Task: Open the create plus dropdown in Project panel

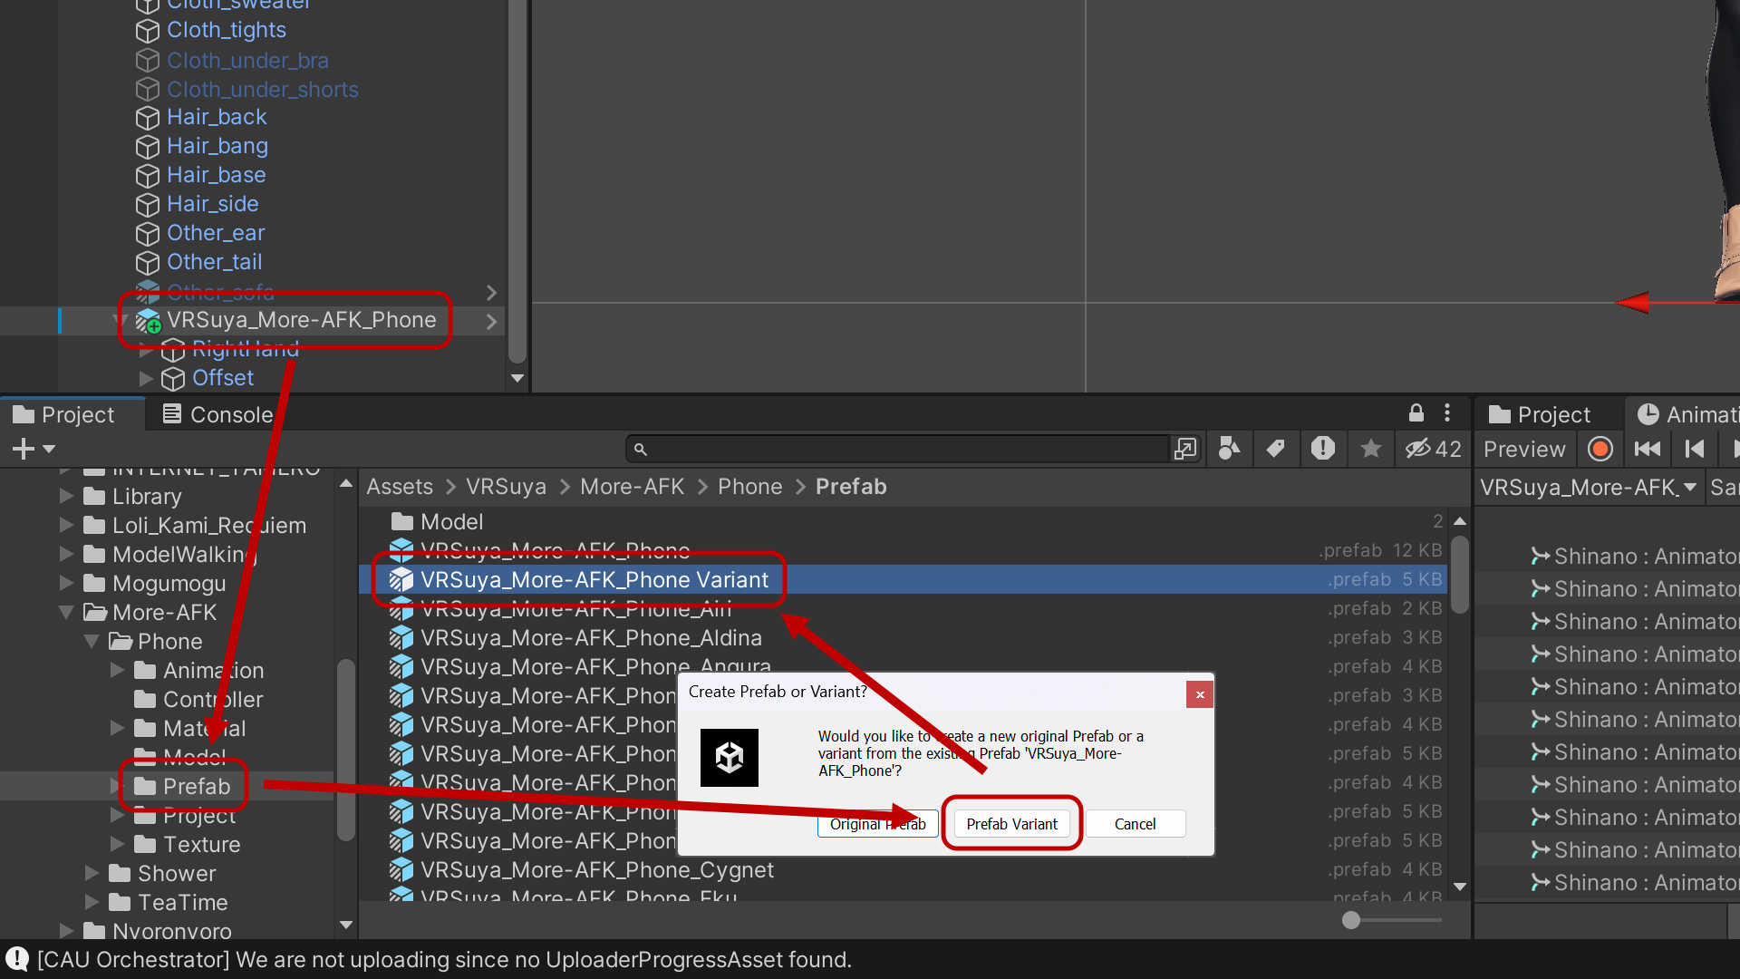Action: point(34,449)
